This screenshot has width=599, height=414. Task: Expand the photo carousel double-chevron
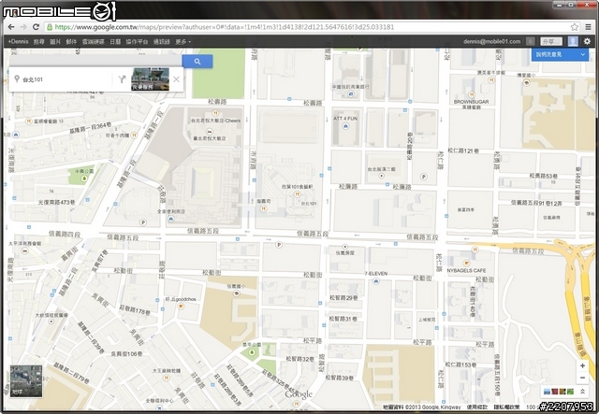click(582, 392)
